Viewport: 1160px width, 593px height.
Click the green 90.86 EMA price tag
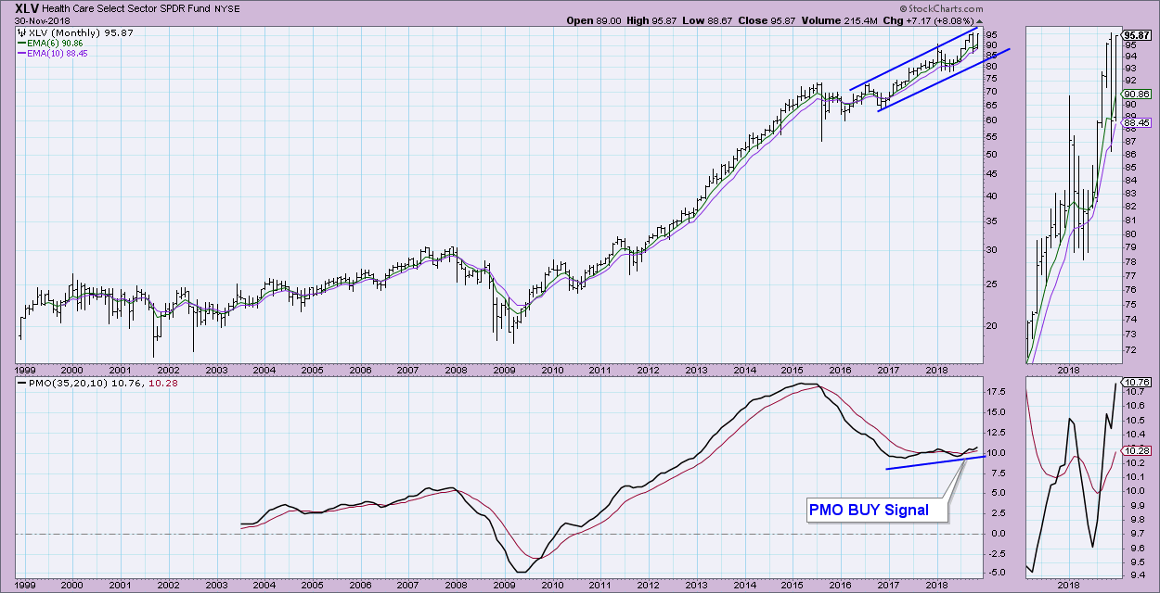(x=1137, y=94)
